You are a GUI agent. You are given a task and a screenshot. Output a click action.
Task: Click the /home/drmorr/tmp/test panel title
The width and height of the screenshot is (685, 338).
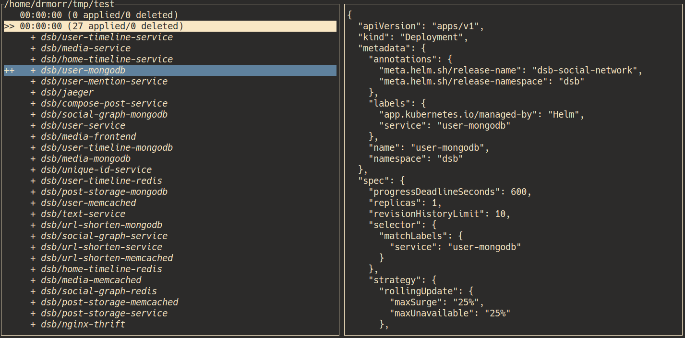click(x=60, y=5)
